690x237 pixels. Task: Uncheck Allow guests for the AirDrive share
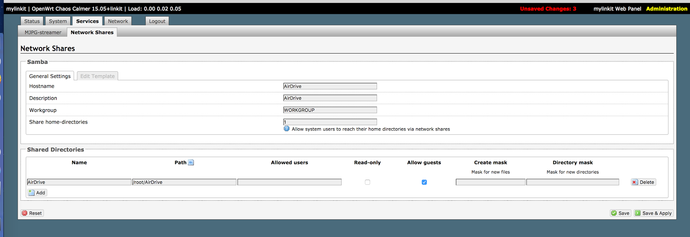[424, 182]
